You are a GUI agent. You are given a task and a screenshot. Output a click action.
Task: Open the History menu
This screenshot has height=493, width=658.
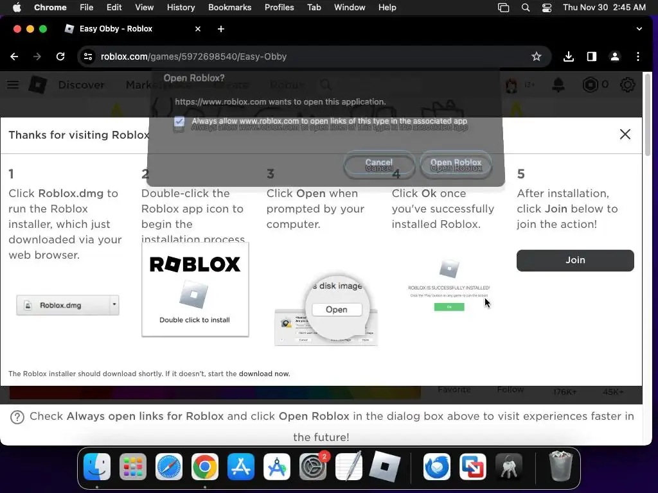coord(181,7)
